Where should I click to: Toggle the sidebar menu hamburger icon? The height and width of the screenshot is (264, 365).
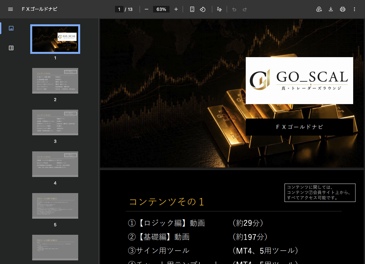[11, 9]
